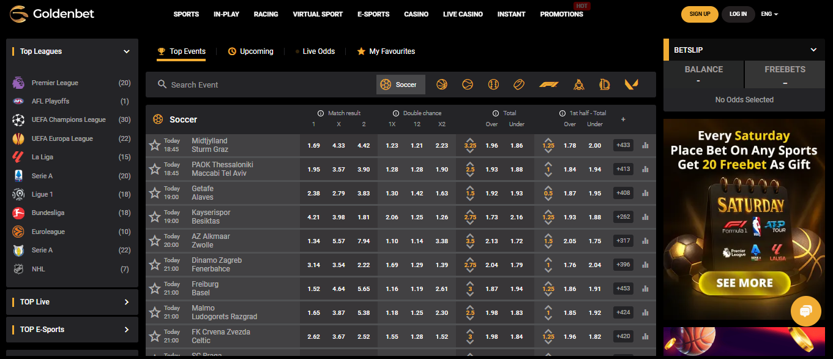Click the Goldenbet logo
The height and width of the screenshot is (359, 833).
[x=51, y=13]
